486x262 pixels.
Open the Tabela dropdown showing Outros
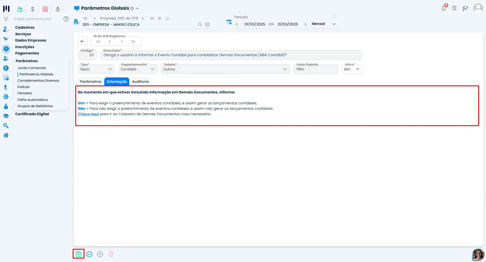[225, 69]
